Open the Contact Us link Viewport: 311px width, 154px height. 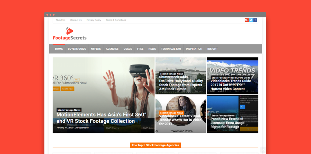76,20
